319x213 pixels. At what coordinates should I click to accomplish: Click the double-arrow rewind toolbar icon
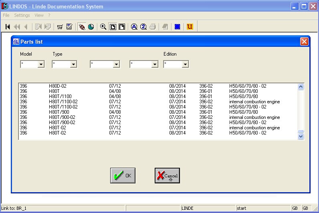click(x=17, y=26)
